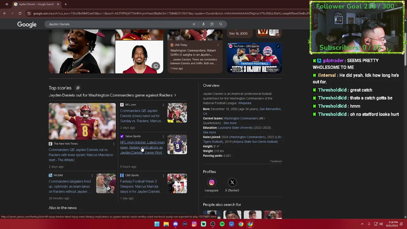Open Wikipedia link in Overview
The width and height of the screenshot is (407, 229).
click(x=245, y=103)
